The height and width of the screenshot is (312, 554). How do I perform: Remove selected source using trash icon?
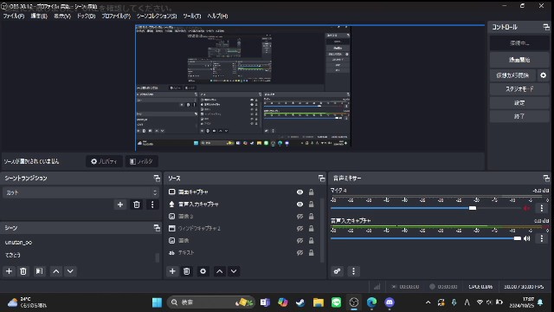pos(187,271)
